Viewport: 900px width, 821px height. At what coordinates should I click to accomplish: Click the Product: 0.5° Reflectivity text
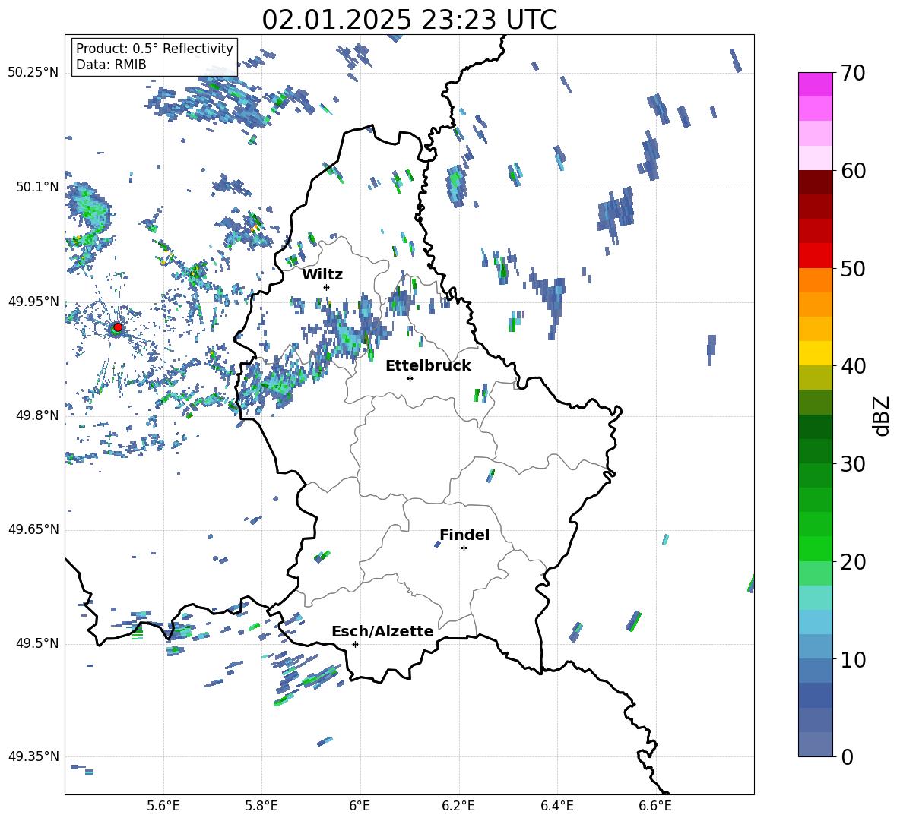pyautogui.click(x=154, y=49)
